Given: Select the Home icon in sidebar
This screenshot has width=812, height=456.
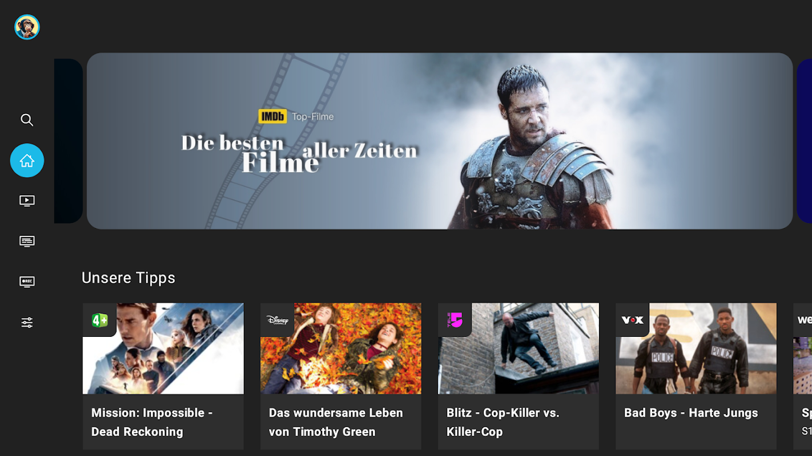Looking at the screenshot, I should pos(27,160).
